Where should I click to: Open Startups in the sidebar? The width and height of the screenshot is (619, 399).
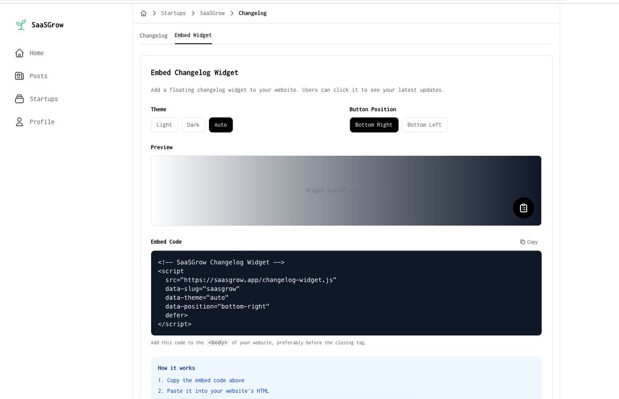pos(44,99)
